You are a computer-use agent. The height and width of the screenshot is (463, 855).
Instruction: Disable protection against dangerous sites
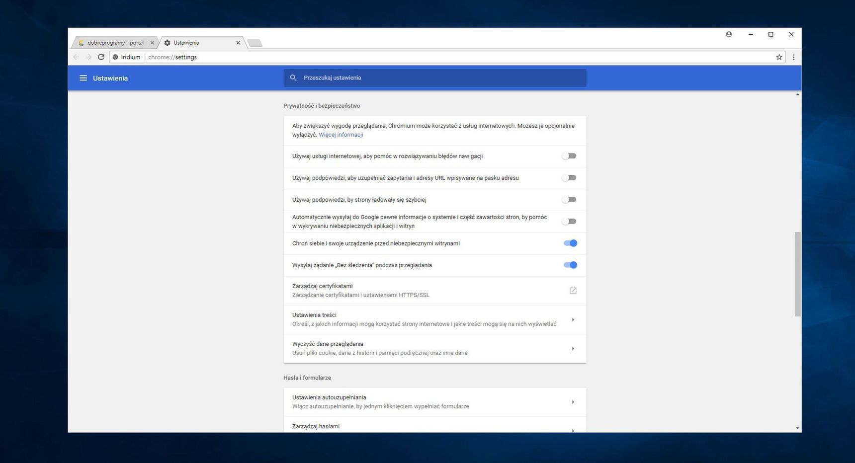(x=570, y=243)
